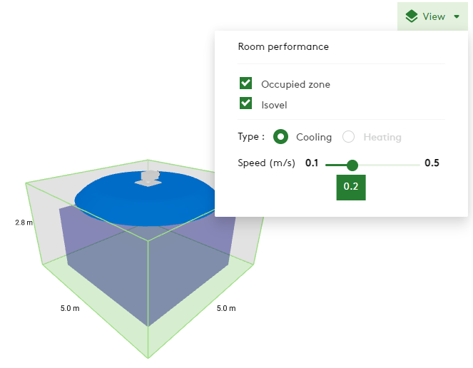Click the 0.1 minimum speed label
Image resolution: width=473 pixels, height=368 pixels.
pos(312,163)
